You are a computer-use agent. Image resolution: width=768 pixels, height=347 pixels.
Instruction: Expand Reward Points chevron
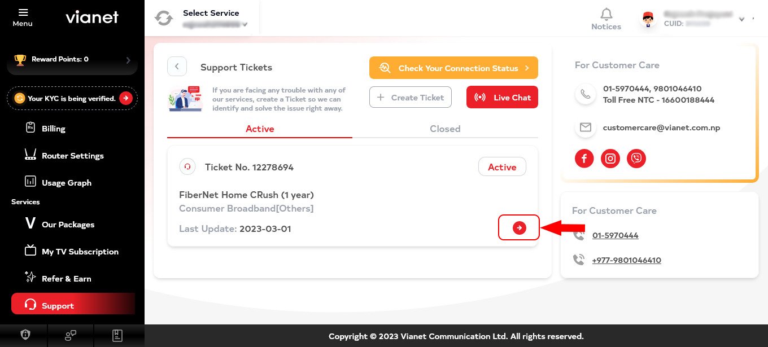point(128,60)
